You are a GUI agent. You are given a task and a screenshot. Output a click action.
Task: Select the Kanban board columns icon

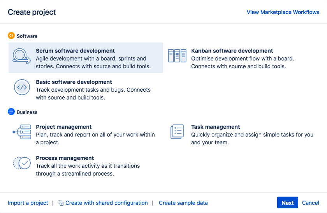point(177,56)
